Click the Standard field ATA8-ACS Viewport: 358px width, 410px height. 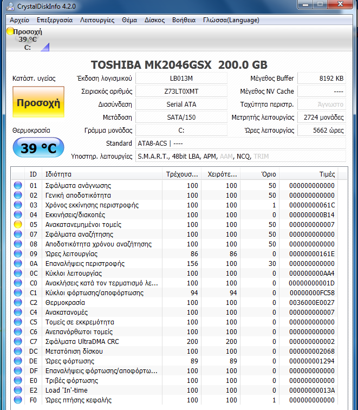coord(240,144)
